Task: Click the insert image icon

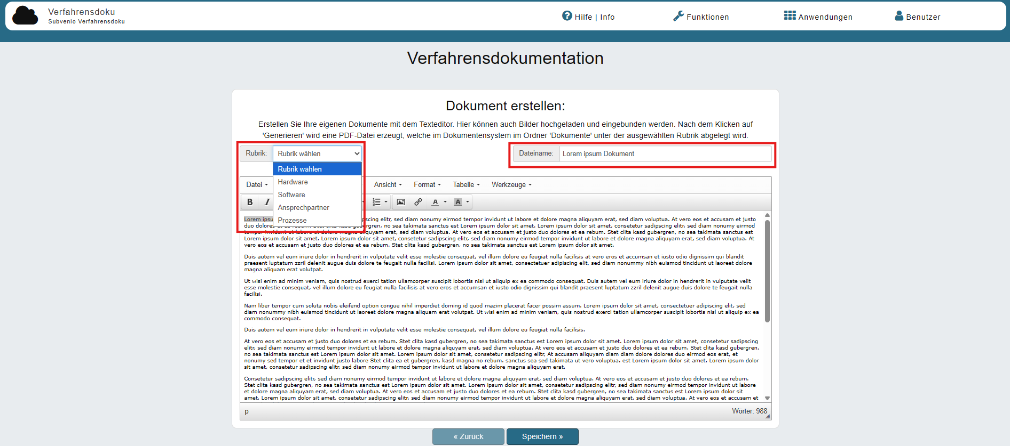Action: click(x=401, y=202)
